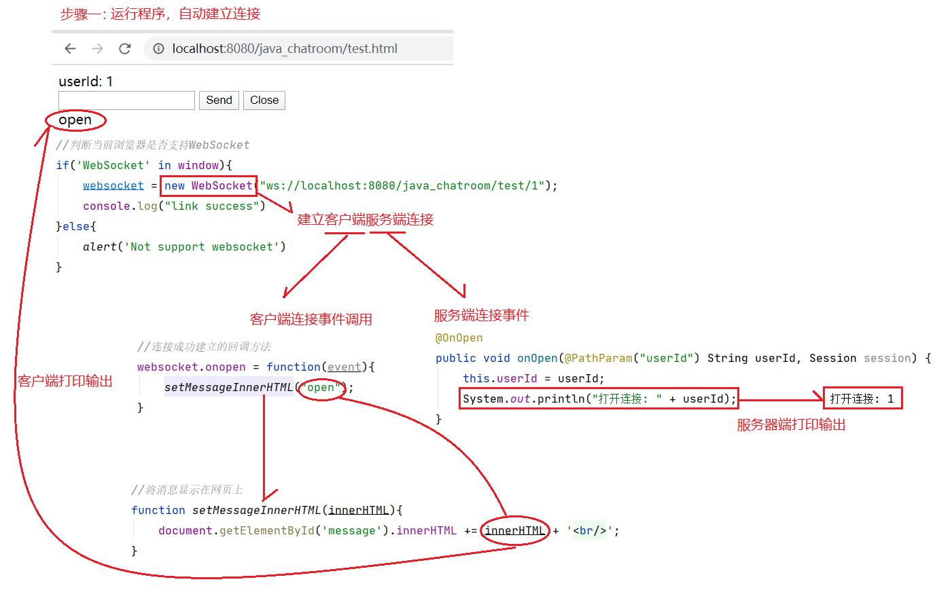Click the label '客户端打印输出'
The width and height of the screenshot is (935, 603).
coord(65,381)
